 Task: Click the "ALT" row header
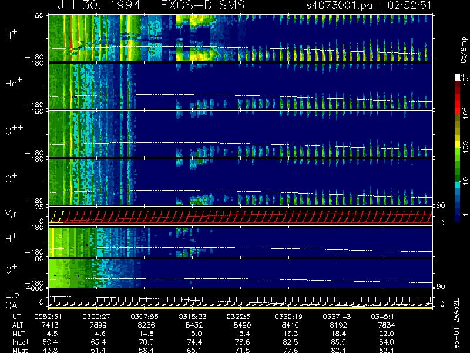click(x=18, y=325)
